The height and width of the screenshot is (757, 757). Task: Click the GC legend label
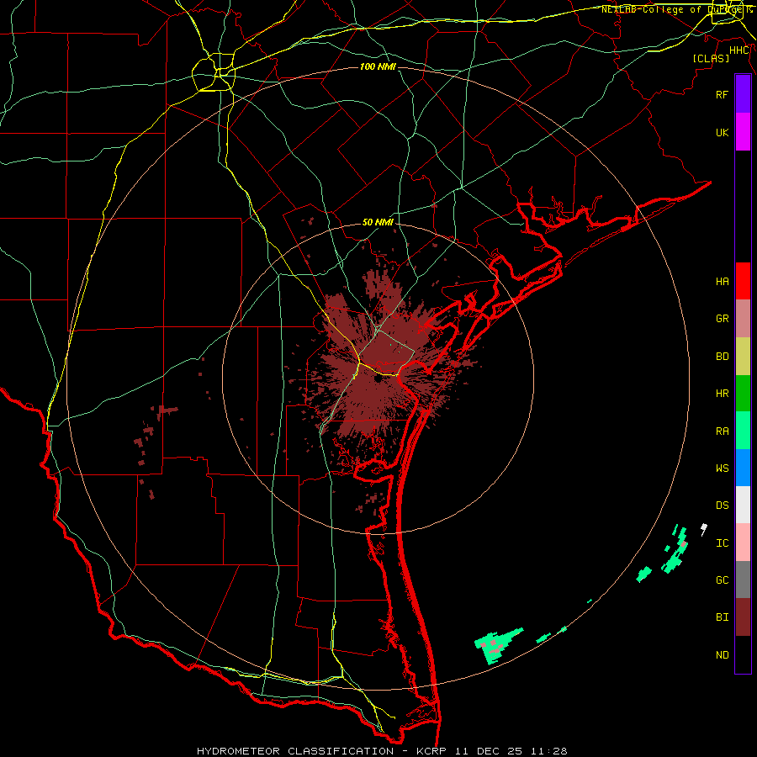click(x=722, y=580)
